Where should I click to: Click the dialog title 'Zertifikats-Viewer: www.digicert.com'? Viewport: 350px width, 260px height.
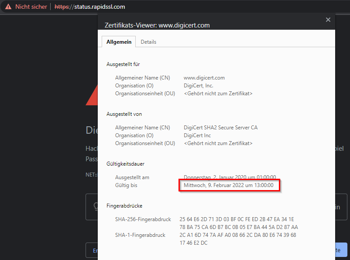(x=157, y=25)
